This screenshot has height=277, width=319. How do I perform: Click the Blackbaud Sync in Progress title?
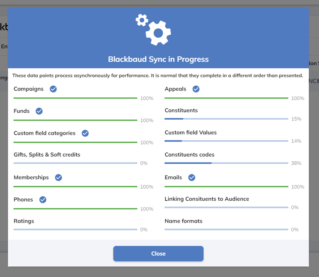158,59
